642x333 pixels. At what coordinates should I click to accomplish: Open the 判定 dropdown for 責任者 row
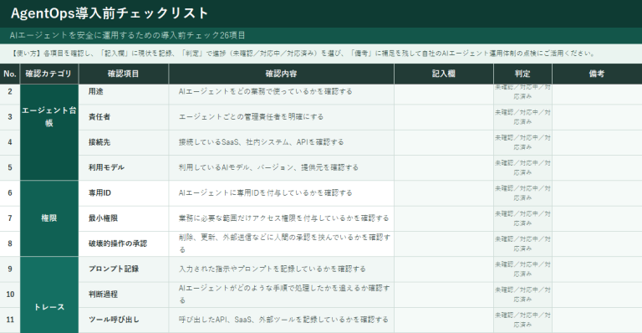click(x=522, y=117)
